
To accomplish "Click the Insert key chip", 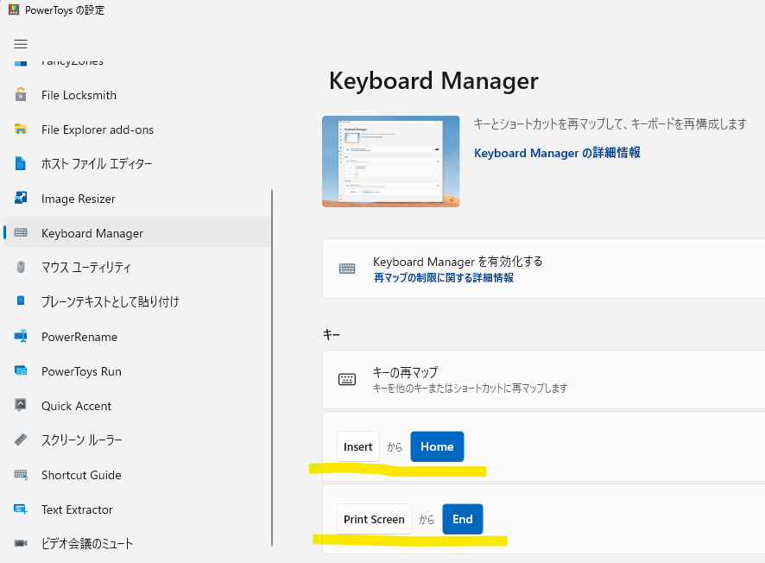I will coord(358,446).
